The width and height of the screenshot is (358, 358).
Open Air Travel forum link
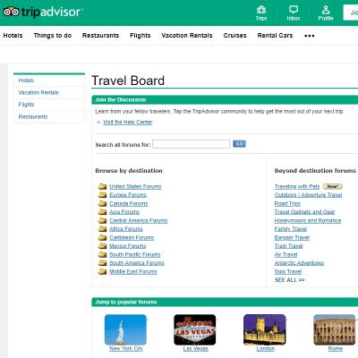tap(286, 254)
